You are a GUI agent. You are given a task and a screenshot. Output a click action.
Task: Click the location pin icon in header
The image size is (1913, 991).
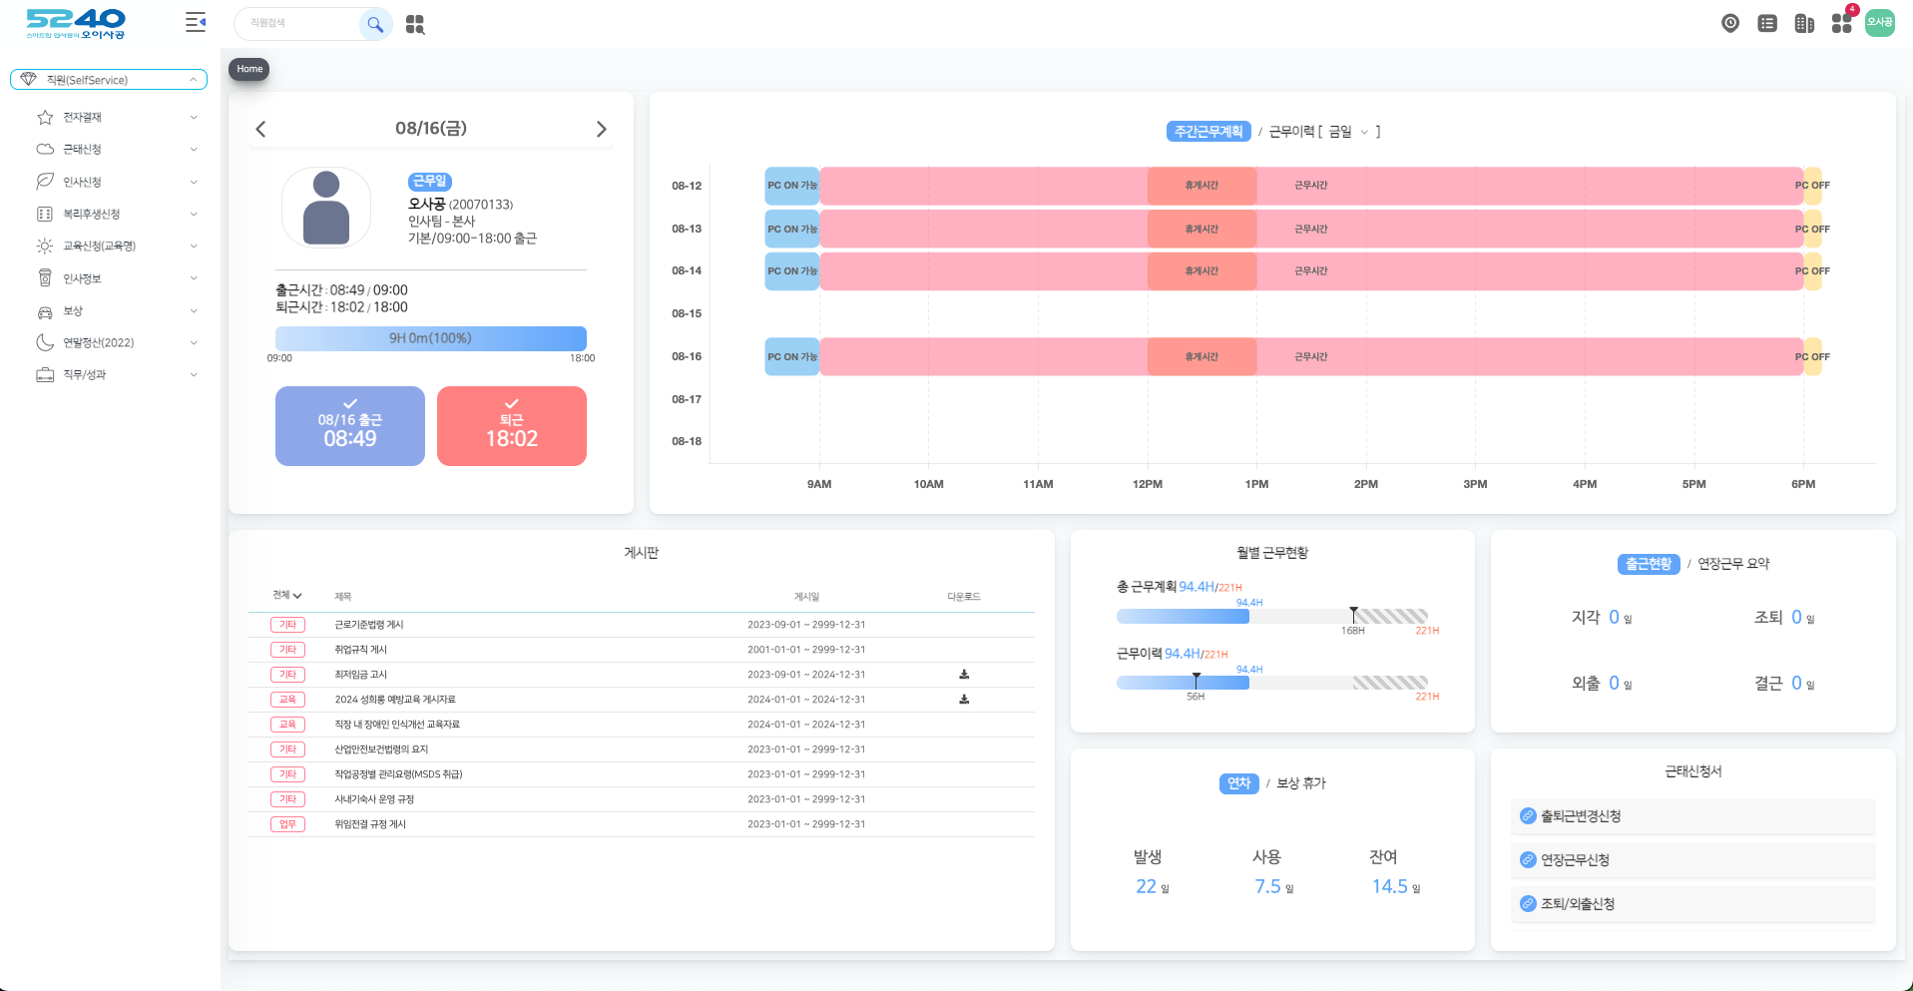click(x=1730, y=23)
